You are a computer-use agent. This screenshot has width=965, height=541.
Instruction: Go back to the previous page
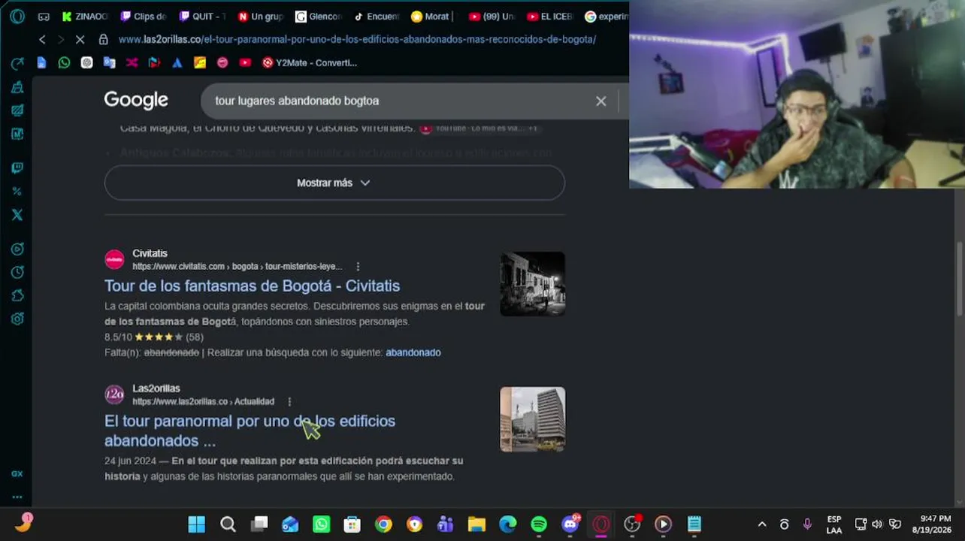42,39
